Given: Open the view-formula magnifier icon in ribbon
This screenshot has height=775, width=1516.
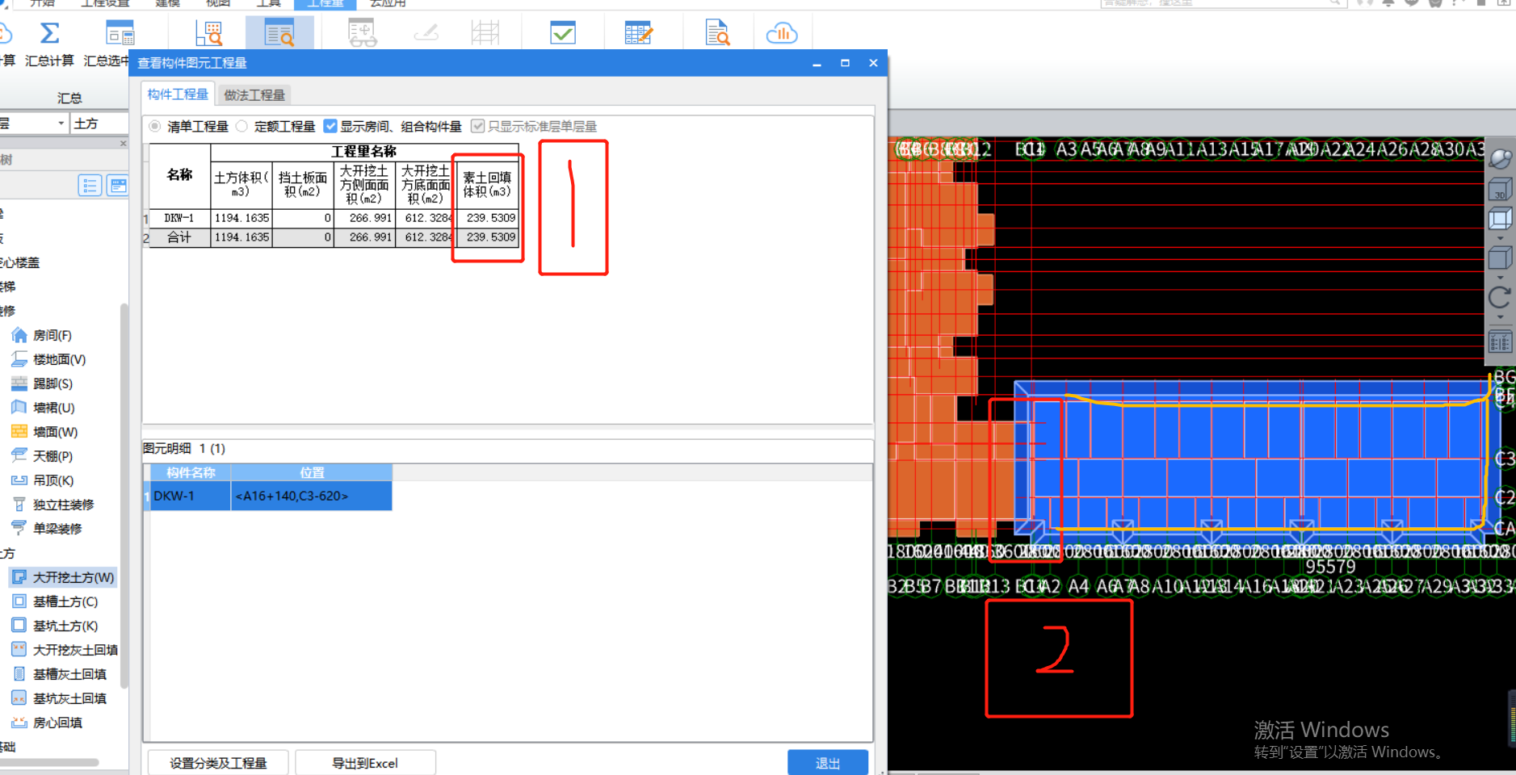Looking at the screenshot, I should click(208, 33).
